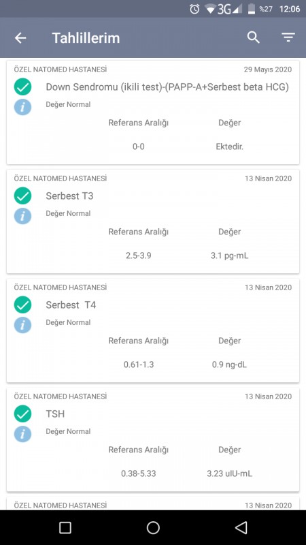Screen dimensions: 306x545
Task: Tap the back arrow in header
Action: (x=20, y=38)
